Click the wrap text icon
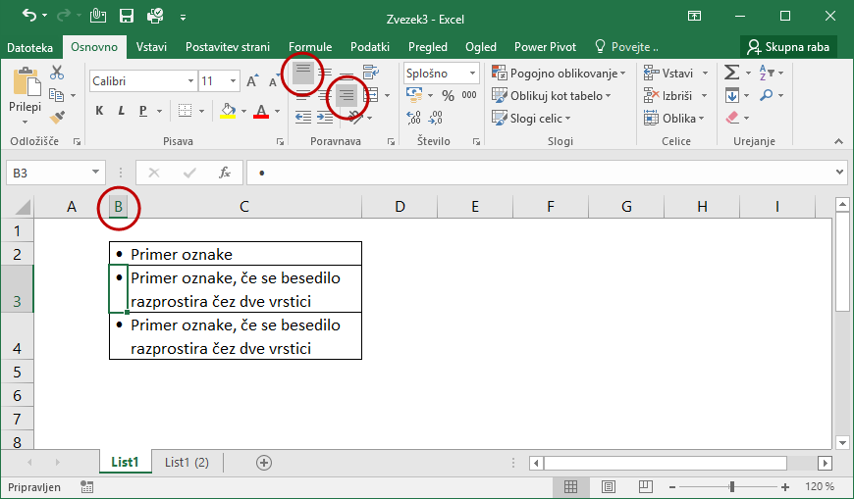Image resolution: width=854 pixels, height=499 pixels. point(371,72)
